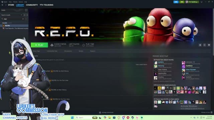This screenshot has height=120, width=214.
Task: Show all recently played friends link
Action: 164,81
